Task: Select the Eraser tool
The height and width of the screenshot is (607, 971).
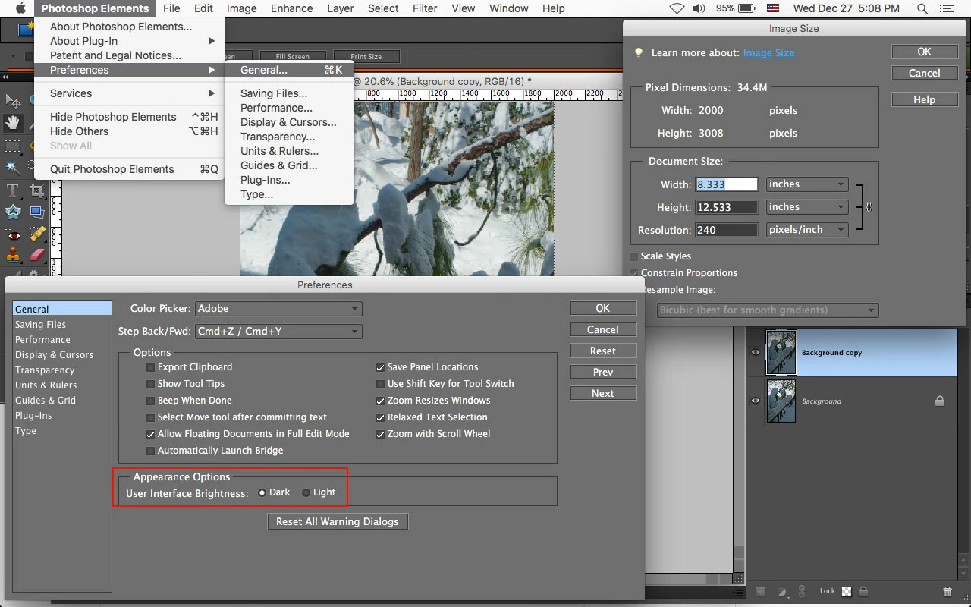Action: click(36, 255)
